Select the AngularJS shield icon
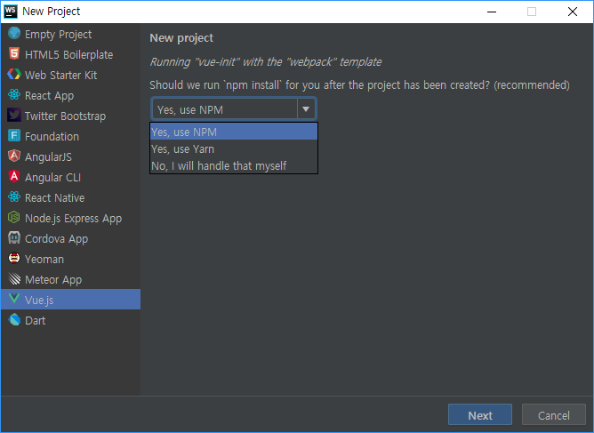 tap(14, 156)
